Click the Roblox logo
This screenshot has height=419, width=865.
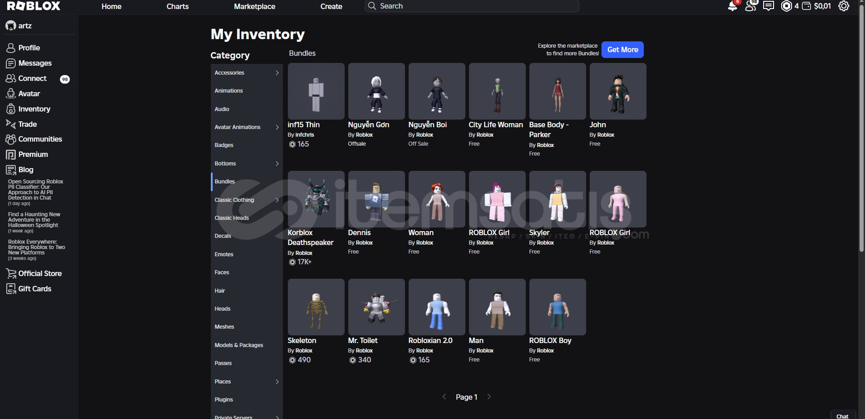coord(34,6)
